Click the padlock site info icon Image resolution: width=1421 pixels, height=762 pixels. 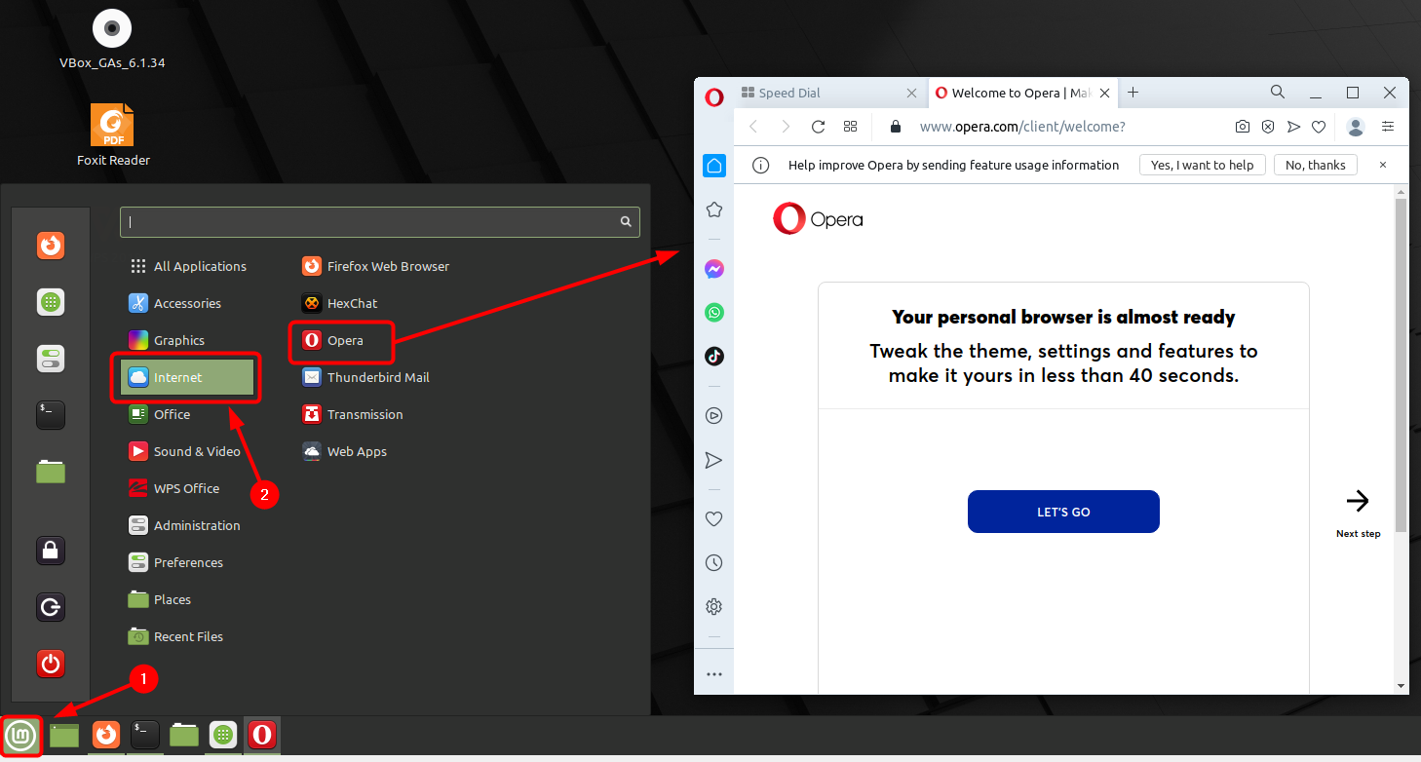pos(896,127)
